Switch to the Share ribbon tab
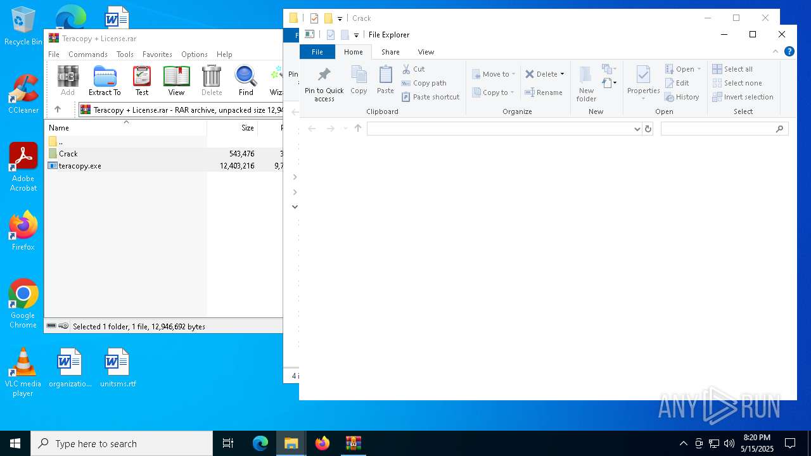The width and height of the screenshot is (811, 456). 390,52
